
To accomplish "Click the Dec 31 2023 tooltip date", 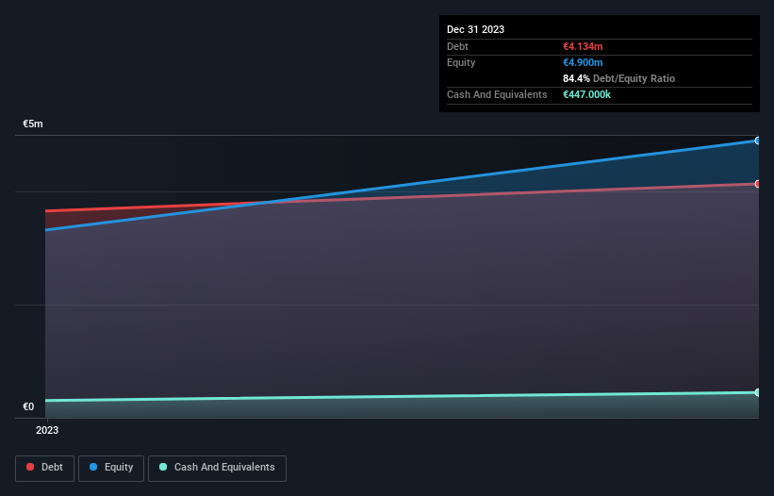I will click(x=475, y=29).
